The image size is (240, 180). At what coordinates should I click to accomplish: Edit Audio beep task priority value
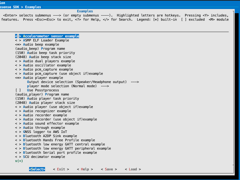pos(45,52)
